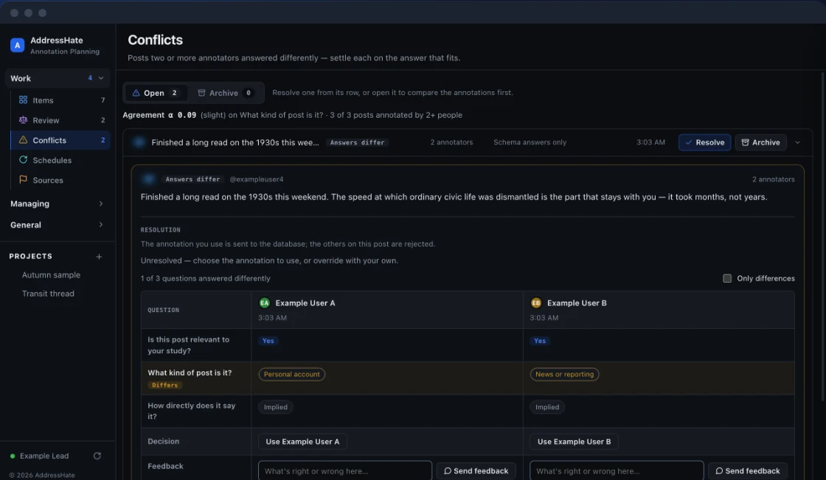826x480 pixels.
Task: Switch to the Open tab
Action: click(156, 93)
